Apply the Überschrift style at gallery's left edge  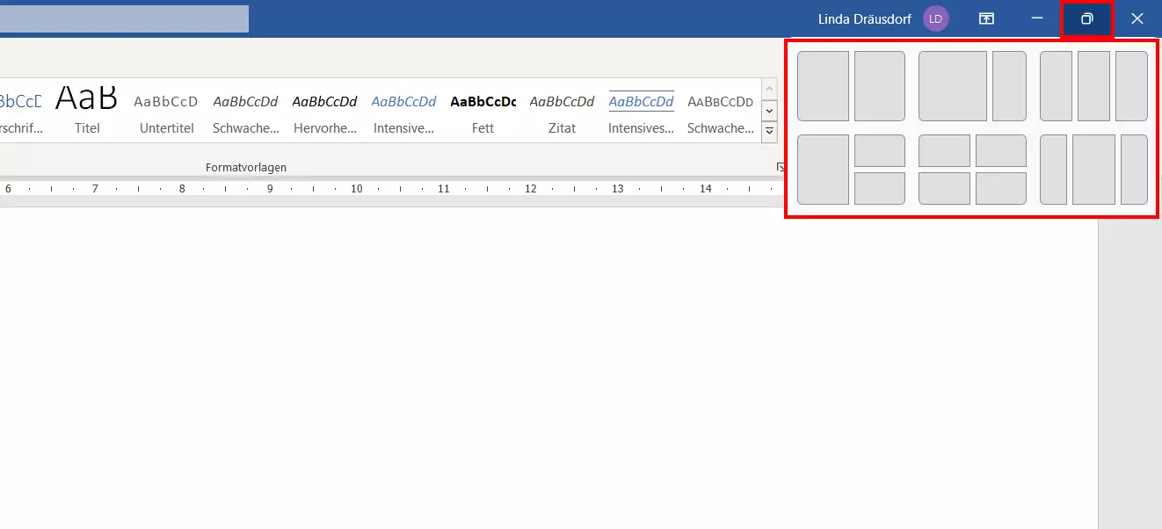click(x=22, y=110)
